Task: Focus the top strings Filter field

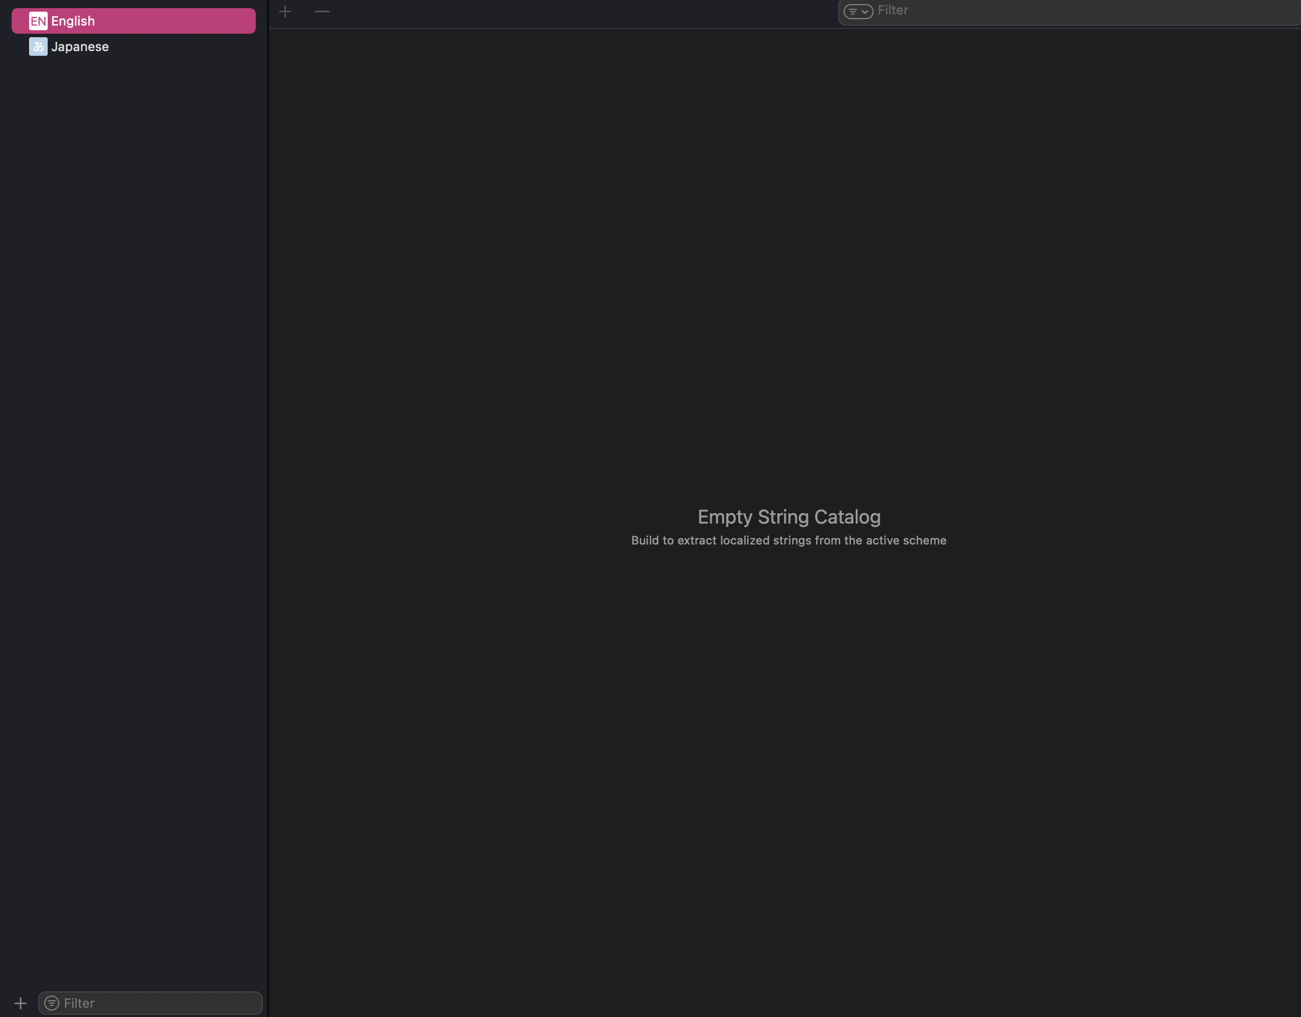Action: pyautogui.click(x=1073, y=10)
